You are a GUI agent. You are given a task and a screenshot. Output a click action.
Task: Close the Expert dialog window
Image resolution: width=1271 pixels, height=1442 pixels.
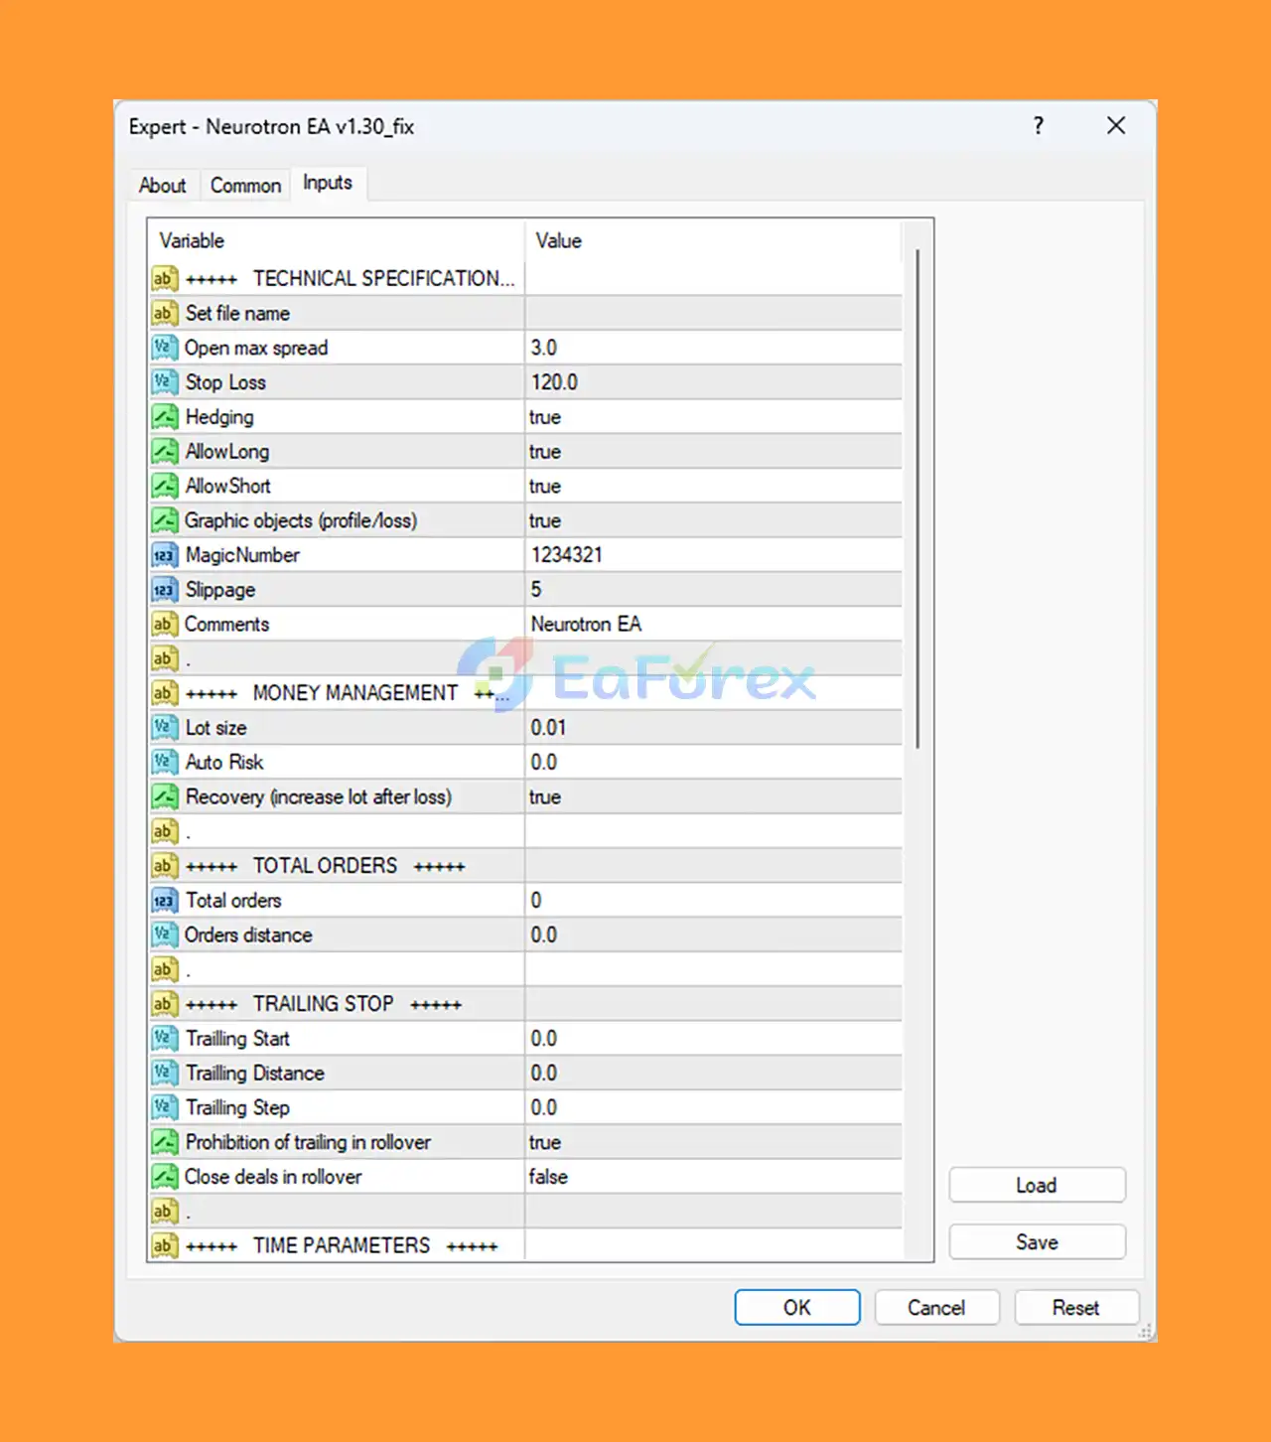1116,126
